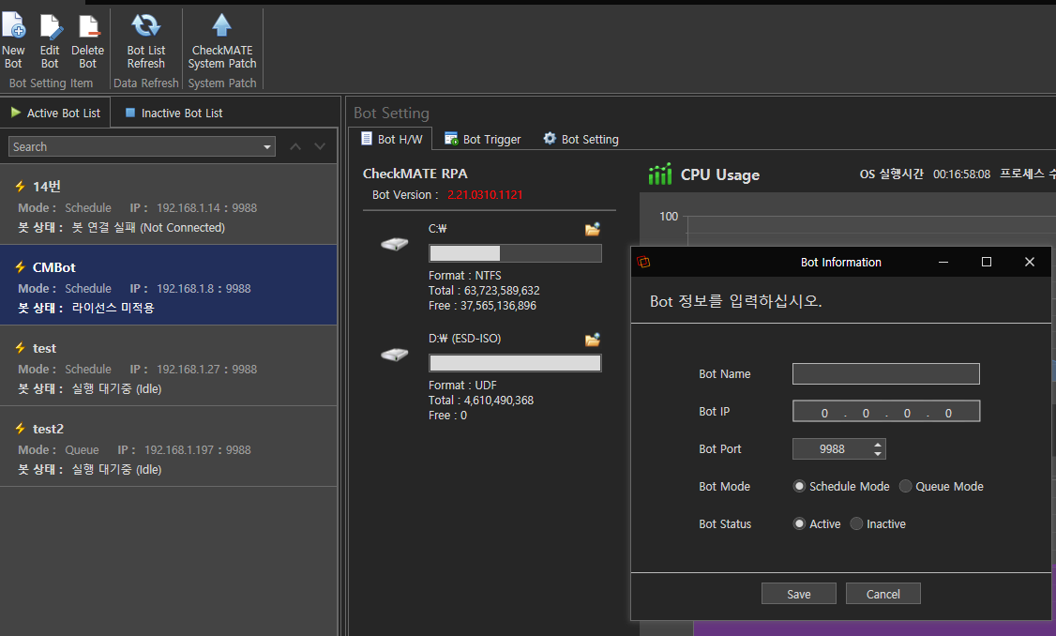Image resolution: width=1056 pixels, height=636 pixels.
Task: Open CheckMATE System Patch
Action: click(x=222, y=42)
